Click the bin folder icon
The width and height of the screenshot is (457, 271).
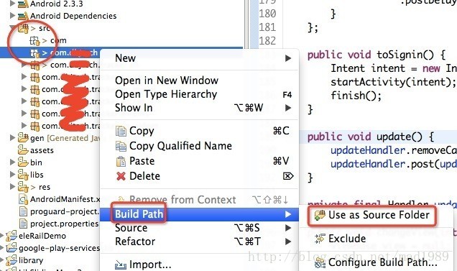coord(23,162)
